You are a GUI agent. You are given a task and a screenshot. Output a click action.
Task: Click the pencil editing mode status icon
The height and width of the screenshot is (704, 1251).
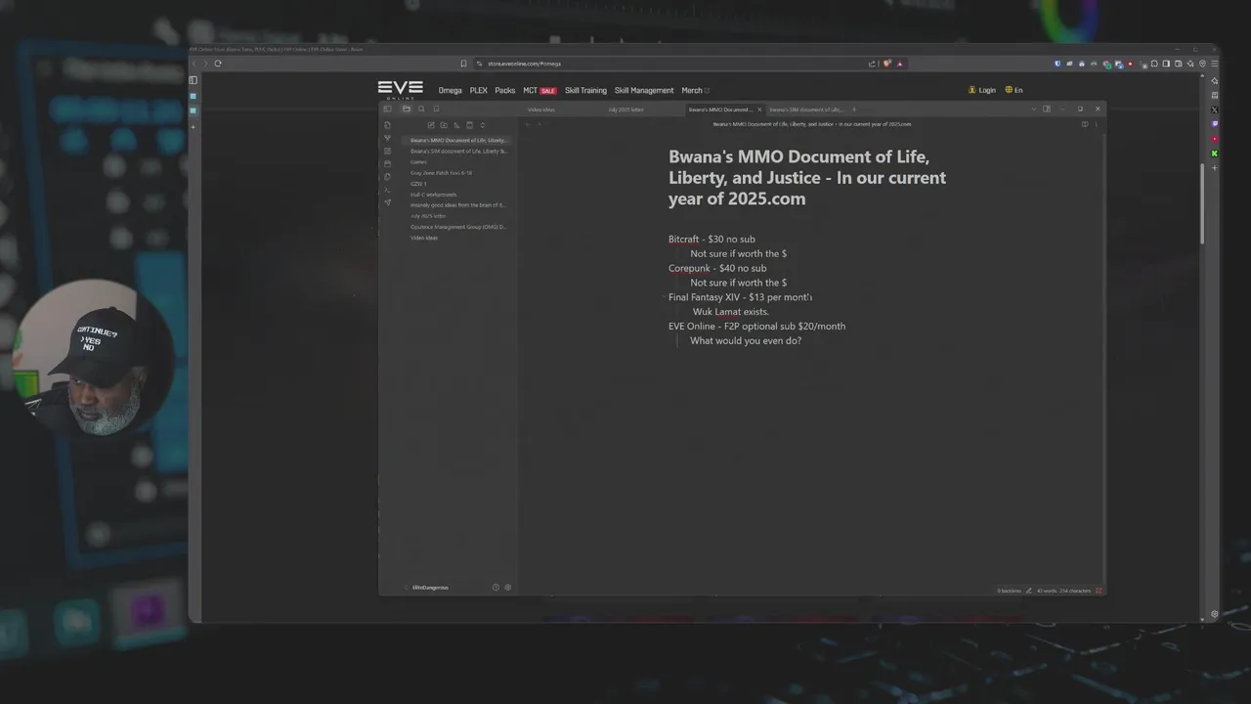pos(1028,591)
